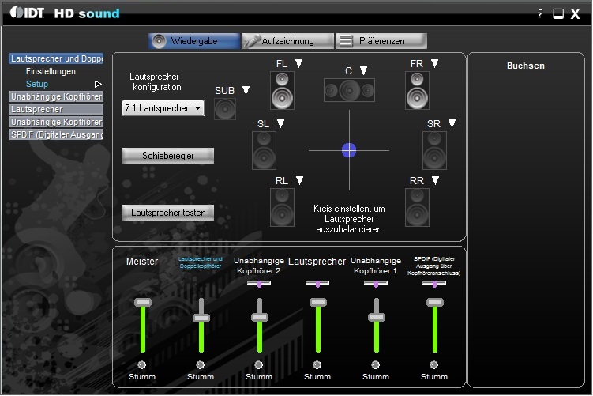
Task: Click the triangle arrow next to Setup
Action: point(98,84)
